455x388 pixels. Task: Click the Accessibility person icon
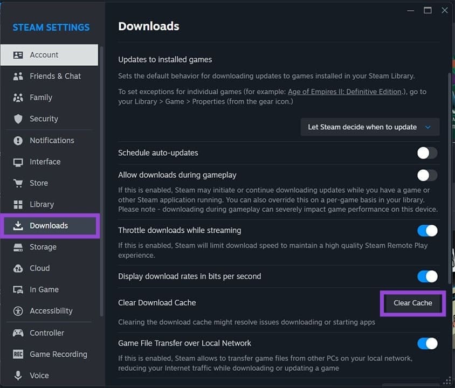[18, 311]
